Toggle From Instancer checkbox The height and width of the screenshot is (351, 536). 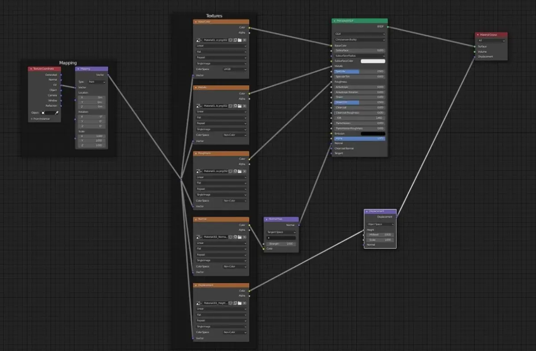coord(32,119)
